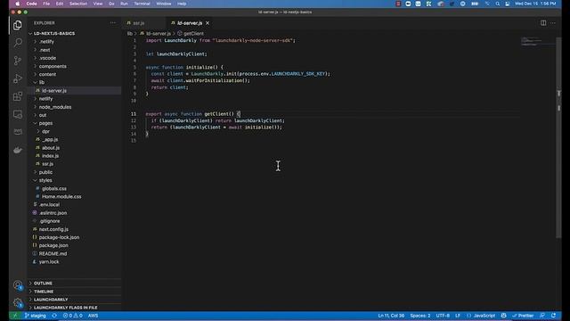Open package.json in the explorer

(53, 245)
